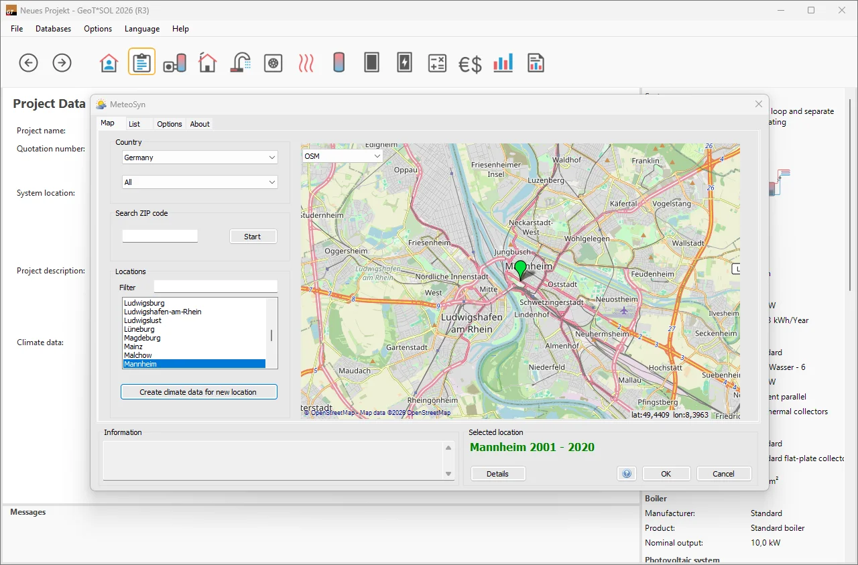Click the Search ZIP code input field
Screen dimensions: 858x565
click(160, 236)
